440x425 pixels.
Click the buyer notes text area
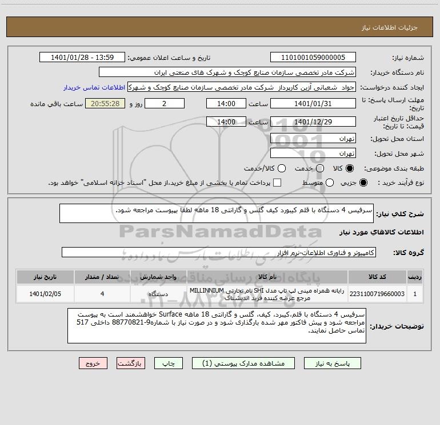tap(217, 326)
